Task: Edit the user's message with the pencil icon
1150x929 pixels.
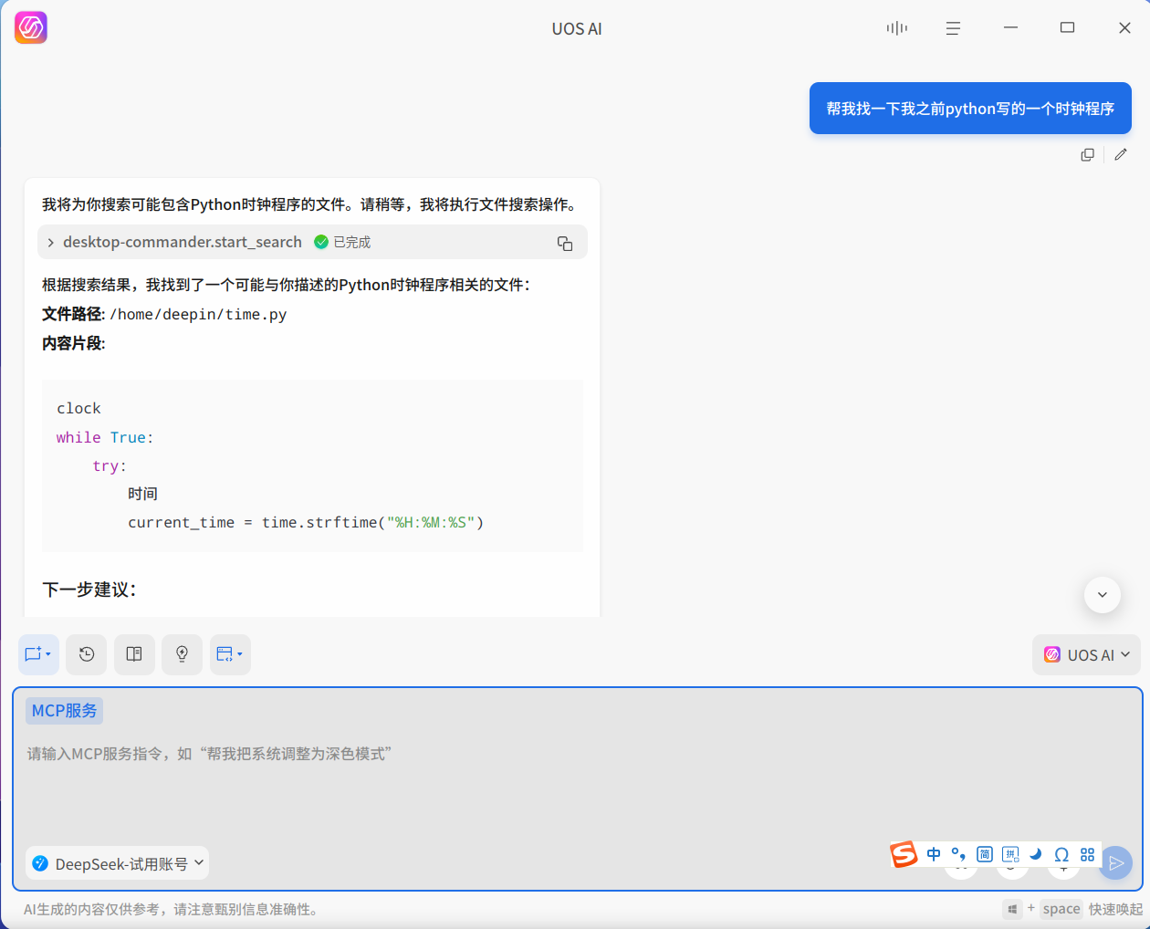Action: 1121,154
